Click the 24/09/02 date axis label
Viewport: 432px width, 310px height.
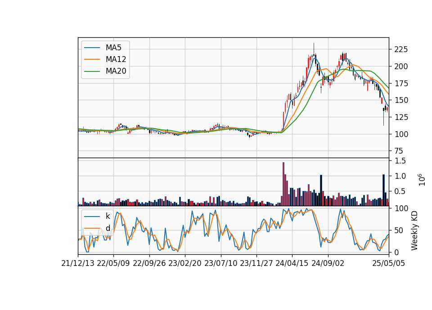coord(328,263)
